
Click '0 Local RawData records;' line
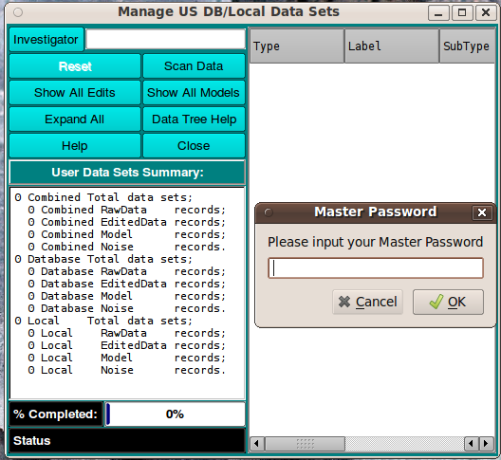[126, 333]
